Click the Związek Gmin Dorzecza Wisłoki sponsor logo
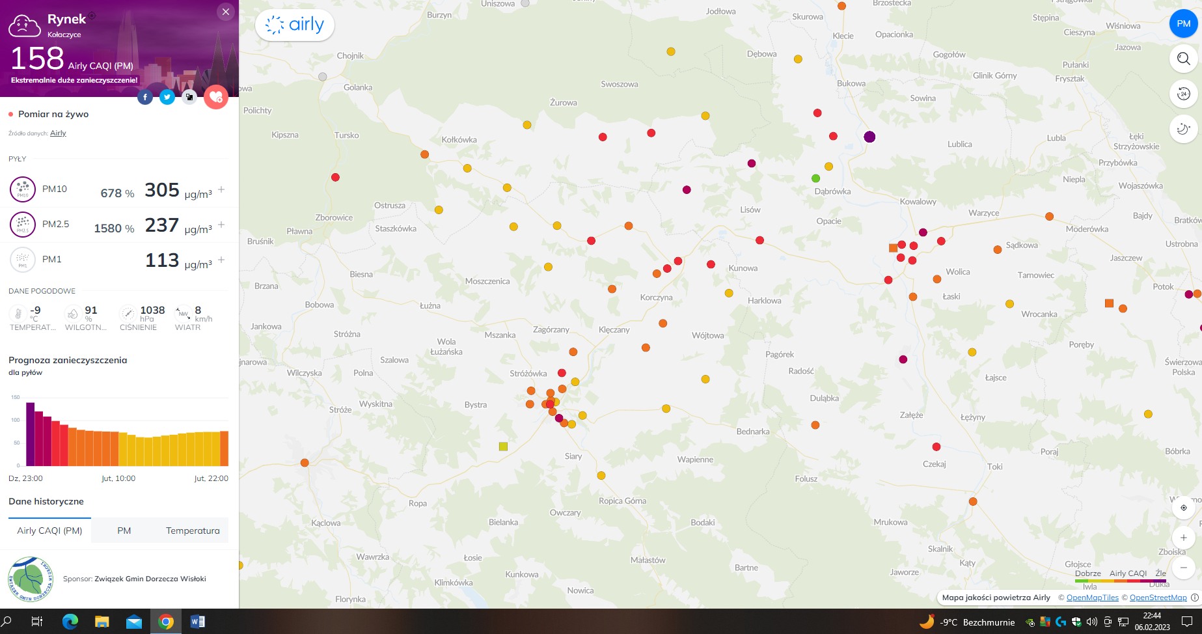 (30, 579)
